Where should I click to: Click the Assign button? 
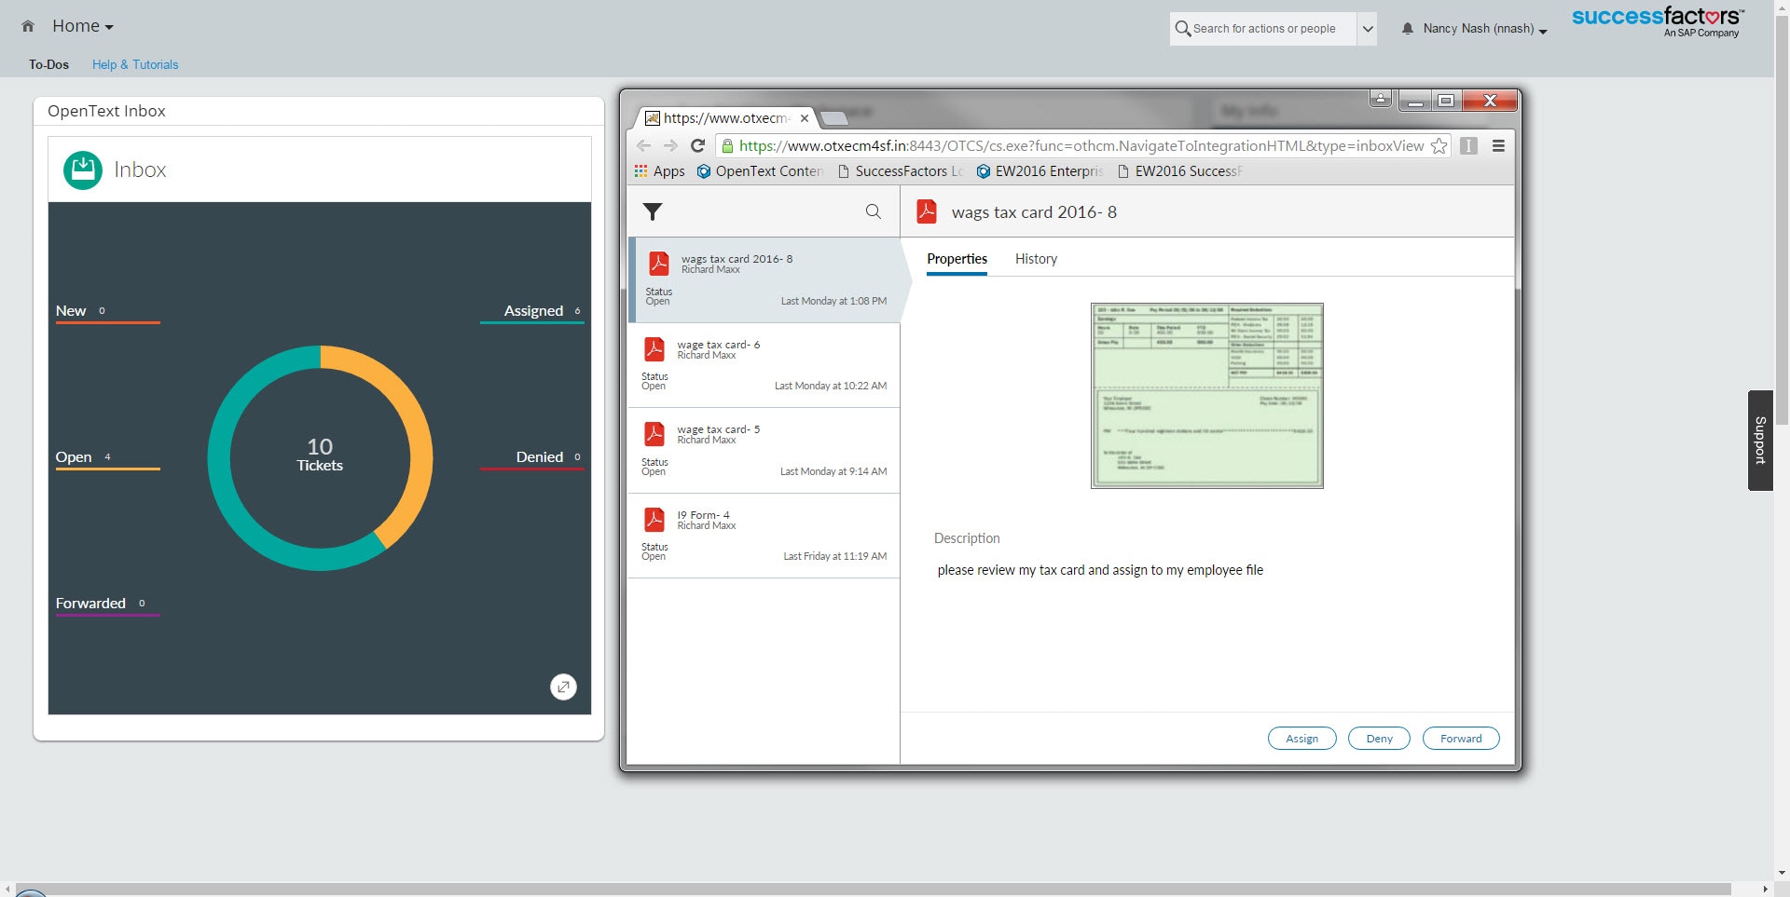pyautogui.click(x=1301, y=739)
